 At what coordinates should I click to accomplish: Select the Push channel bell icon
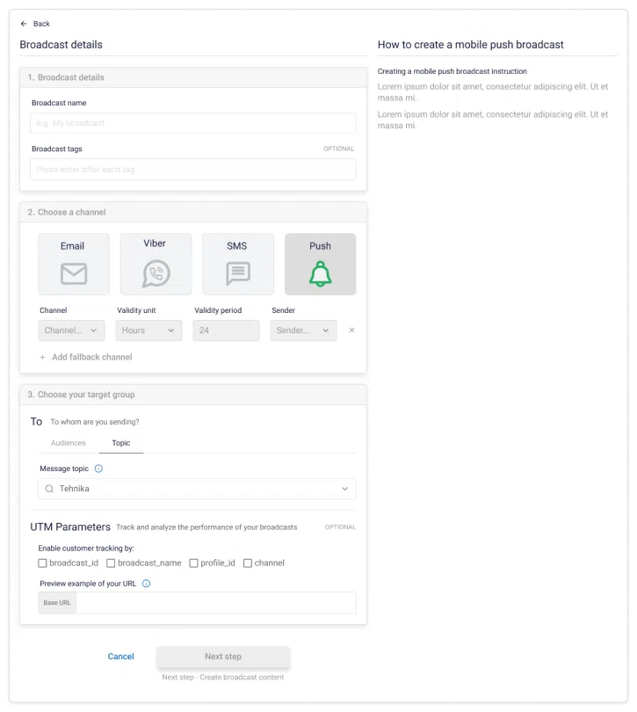click(320, 274)
